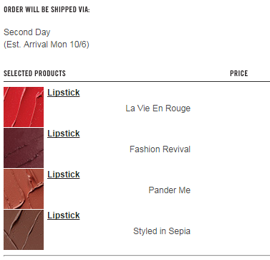Click the Second Day shipping method text

pyautogui.click(x=27, y=32)
